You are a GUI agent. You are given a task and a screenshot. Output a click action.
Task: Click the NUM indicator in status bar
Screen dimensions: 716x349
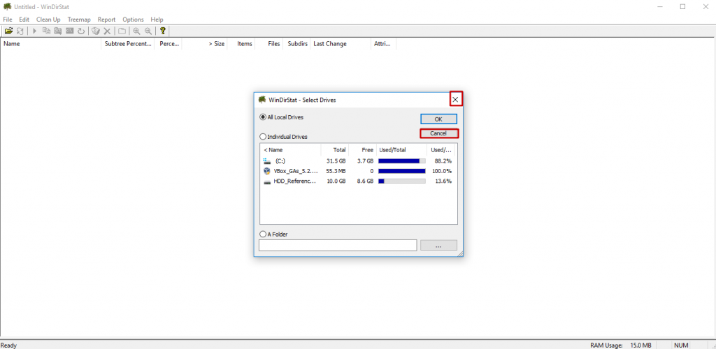pos(681,346)
